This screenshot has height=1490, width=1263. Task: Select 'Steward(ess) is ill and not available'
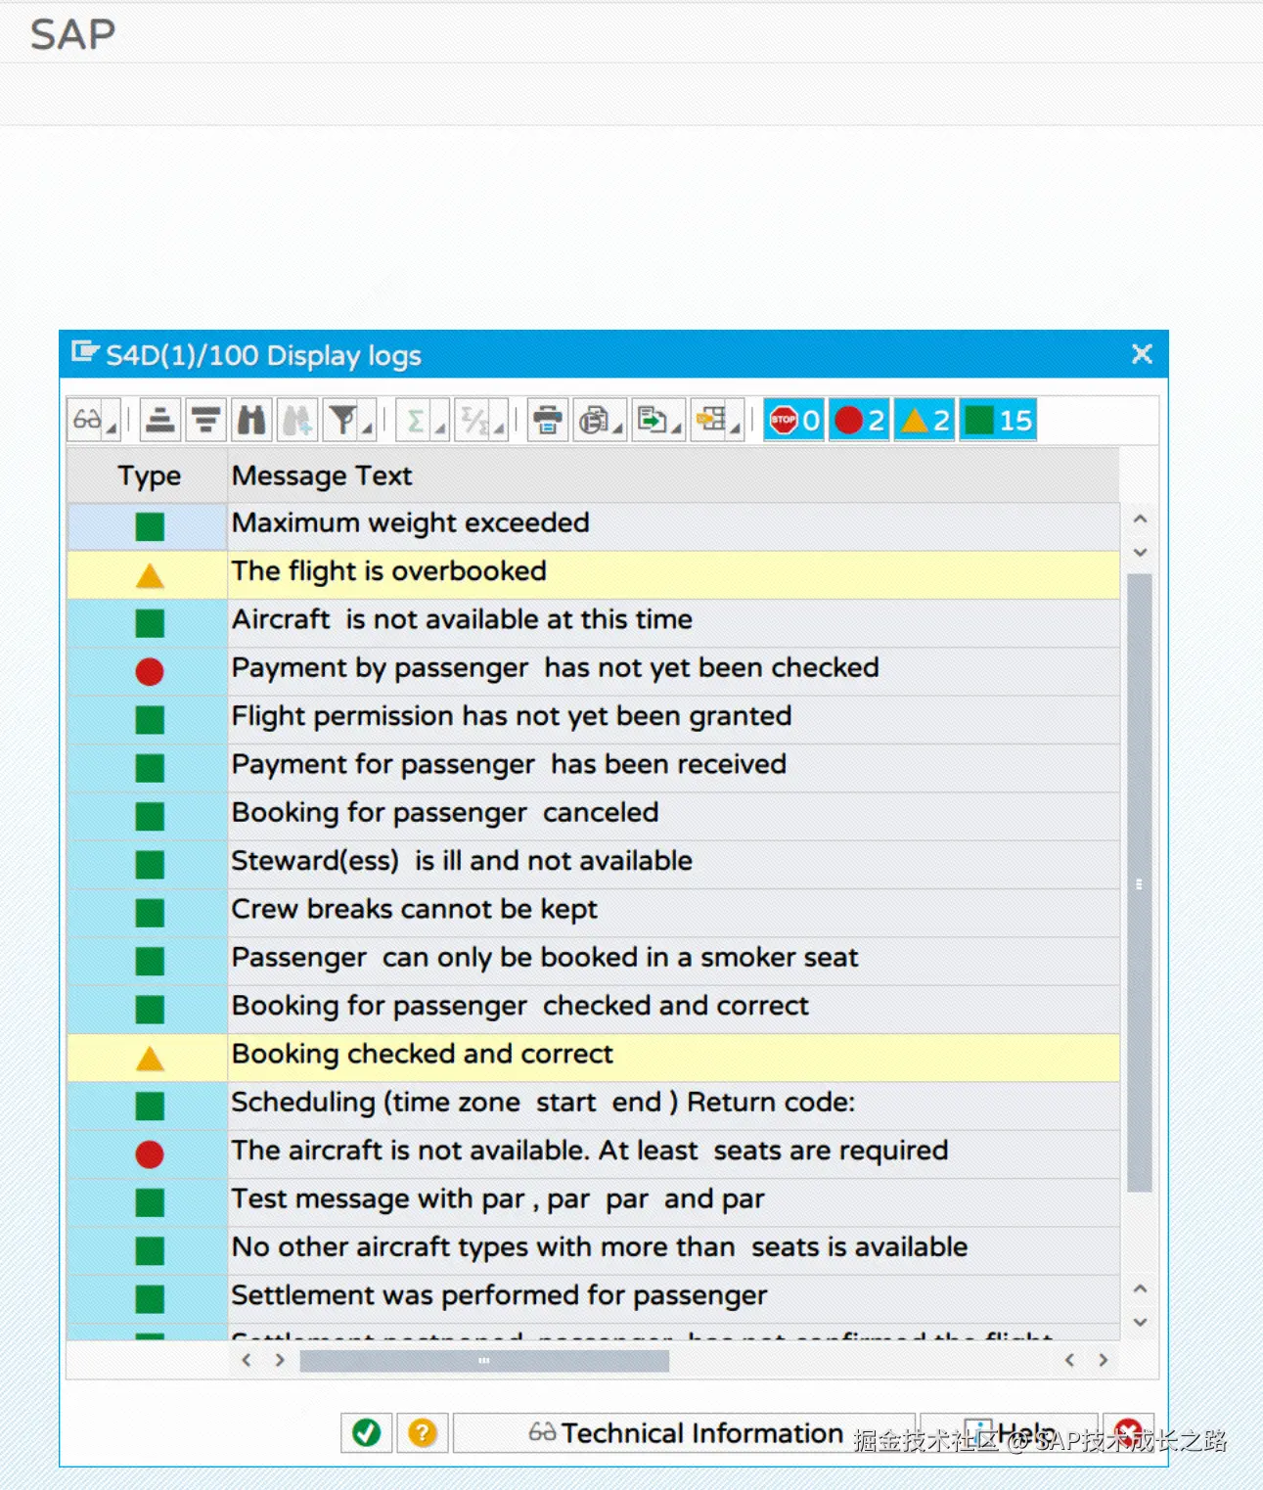click(462, 861)
